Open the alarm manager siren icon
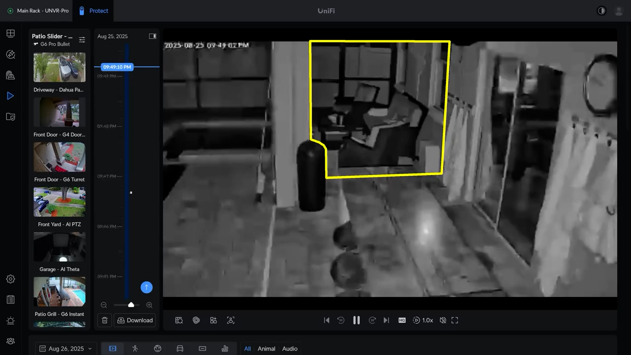This screenshot has height=355, width=631. pos(10,320)
